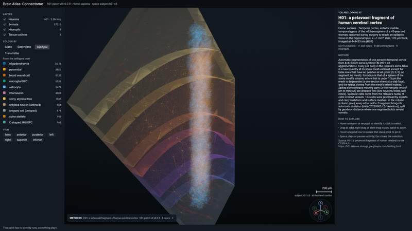The image size is (412, 231).
Task: Select the spiny, atypical tree legend row
Action: point(32,99)
